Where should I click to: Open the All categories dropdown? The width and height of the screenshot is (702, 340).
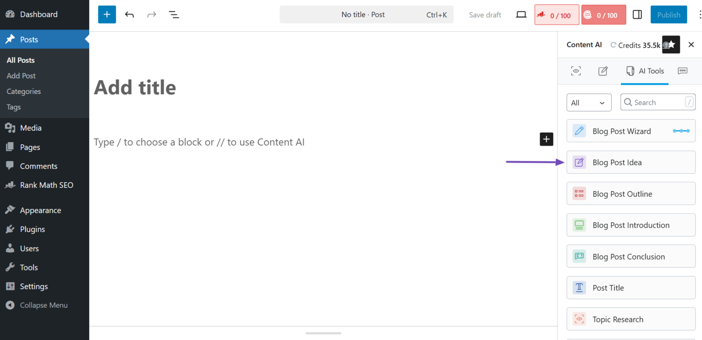[589, 102]
